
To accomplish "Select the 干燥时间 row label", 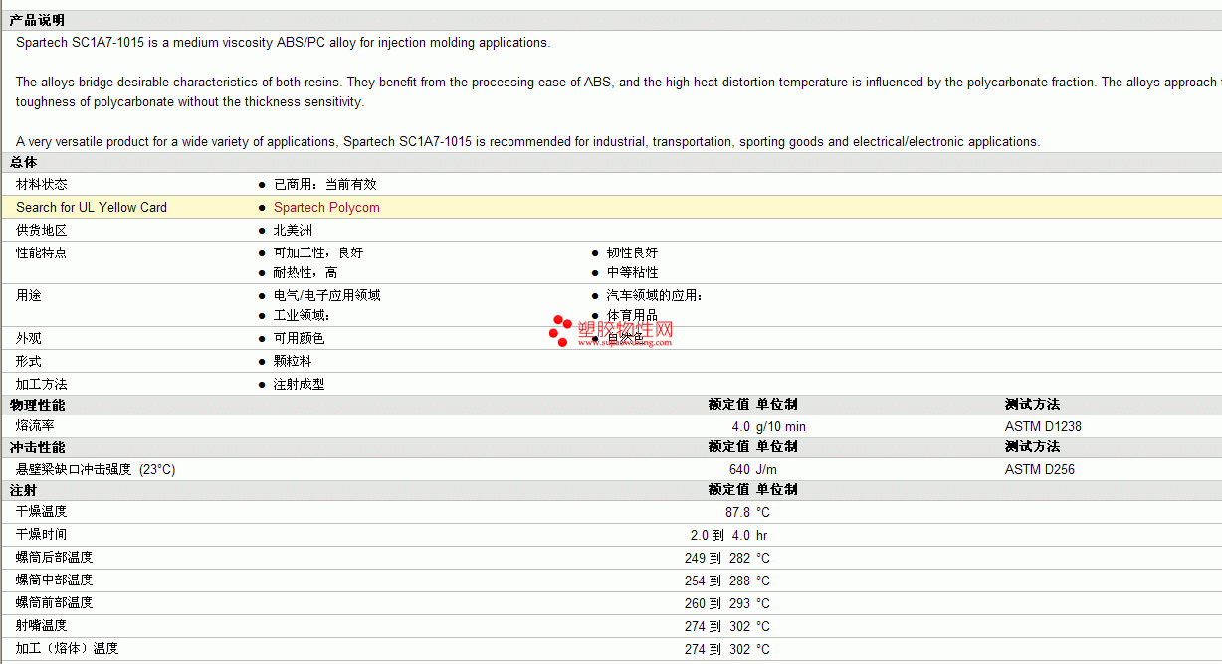I will click(x=42, y=535).
